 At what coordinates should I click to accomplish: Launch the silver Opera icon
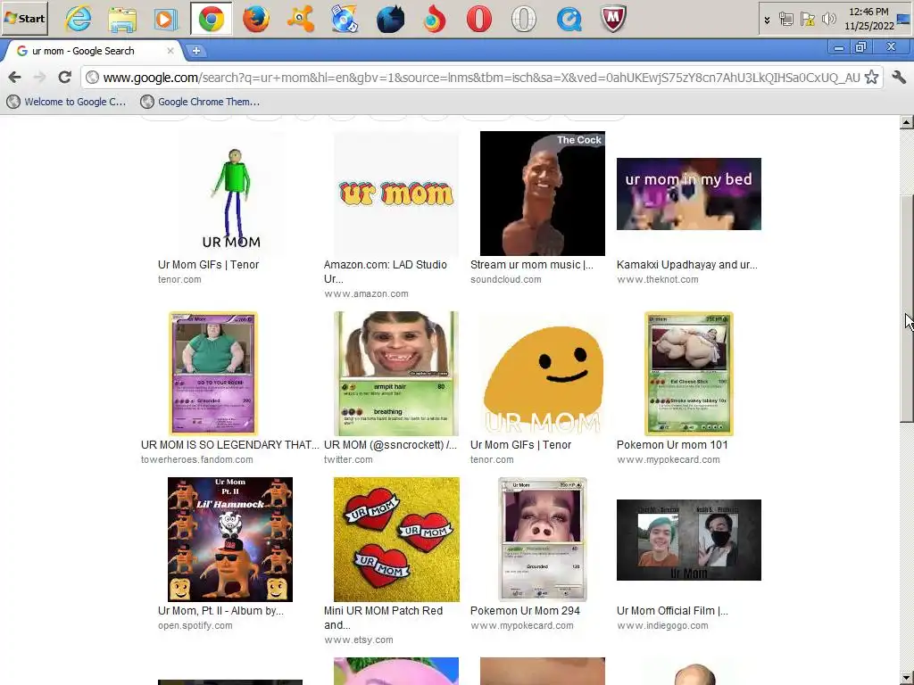523,20
